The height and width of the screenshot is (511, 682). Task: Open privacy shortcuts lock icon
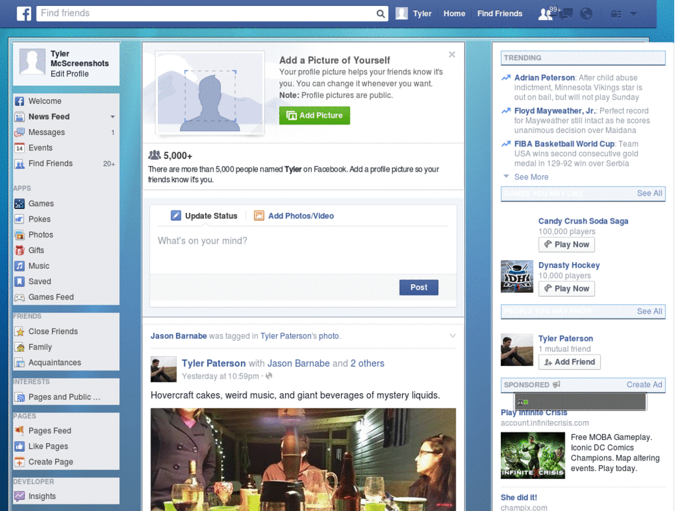pyautogui.click(x=616, y=14)
